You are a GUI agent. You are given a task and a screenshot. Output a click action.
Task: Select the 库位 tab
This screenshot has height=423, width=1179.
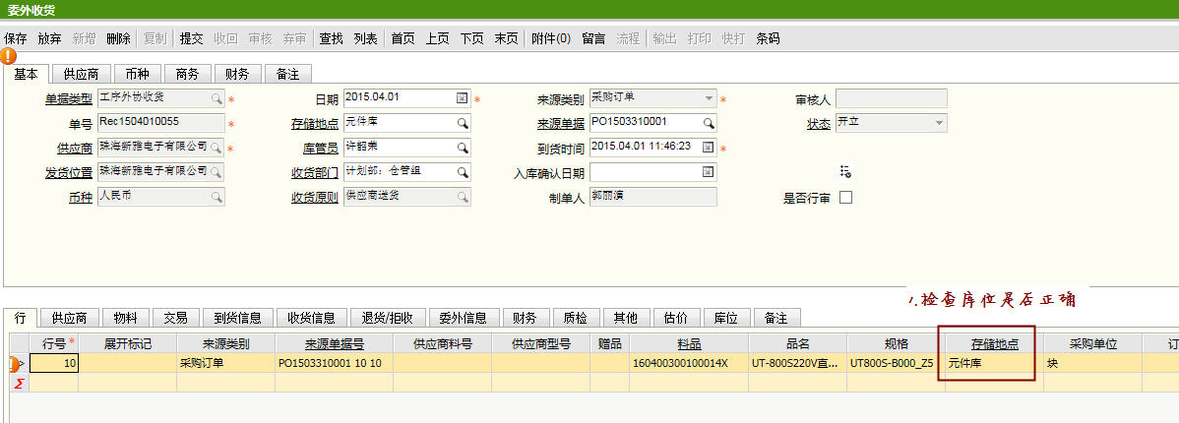725,318
